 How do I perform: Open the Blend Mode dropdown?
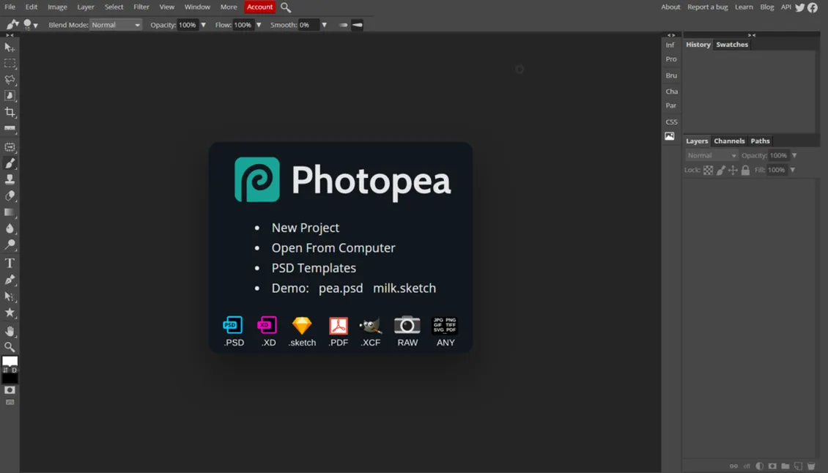point(115,24)
